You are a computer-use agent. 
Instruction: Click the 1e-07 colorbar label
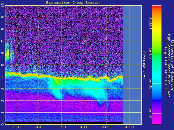[151, 114]
